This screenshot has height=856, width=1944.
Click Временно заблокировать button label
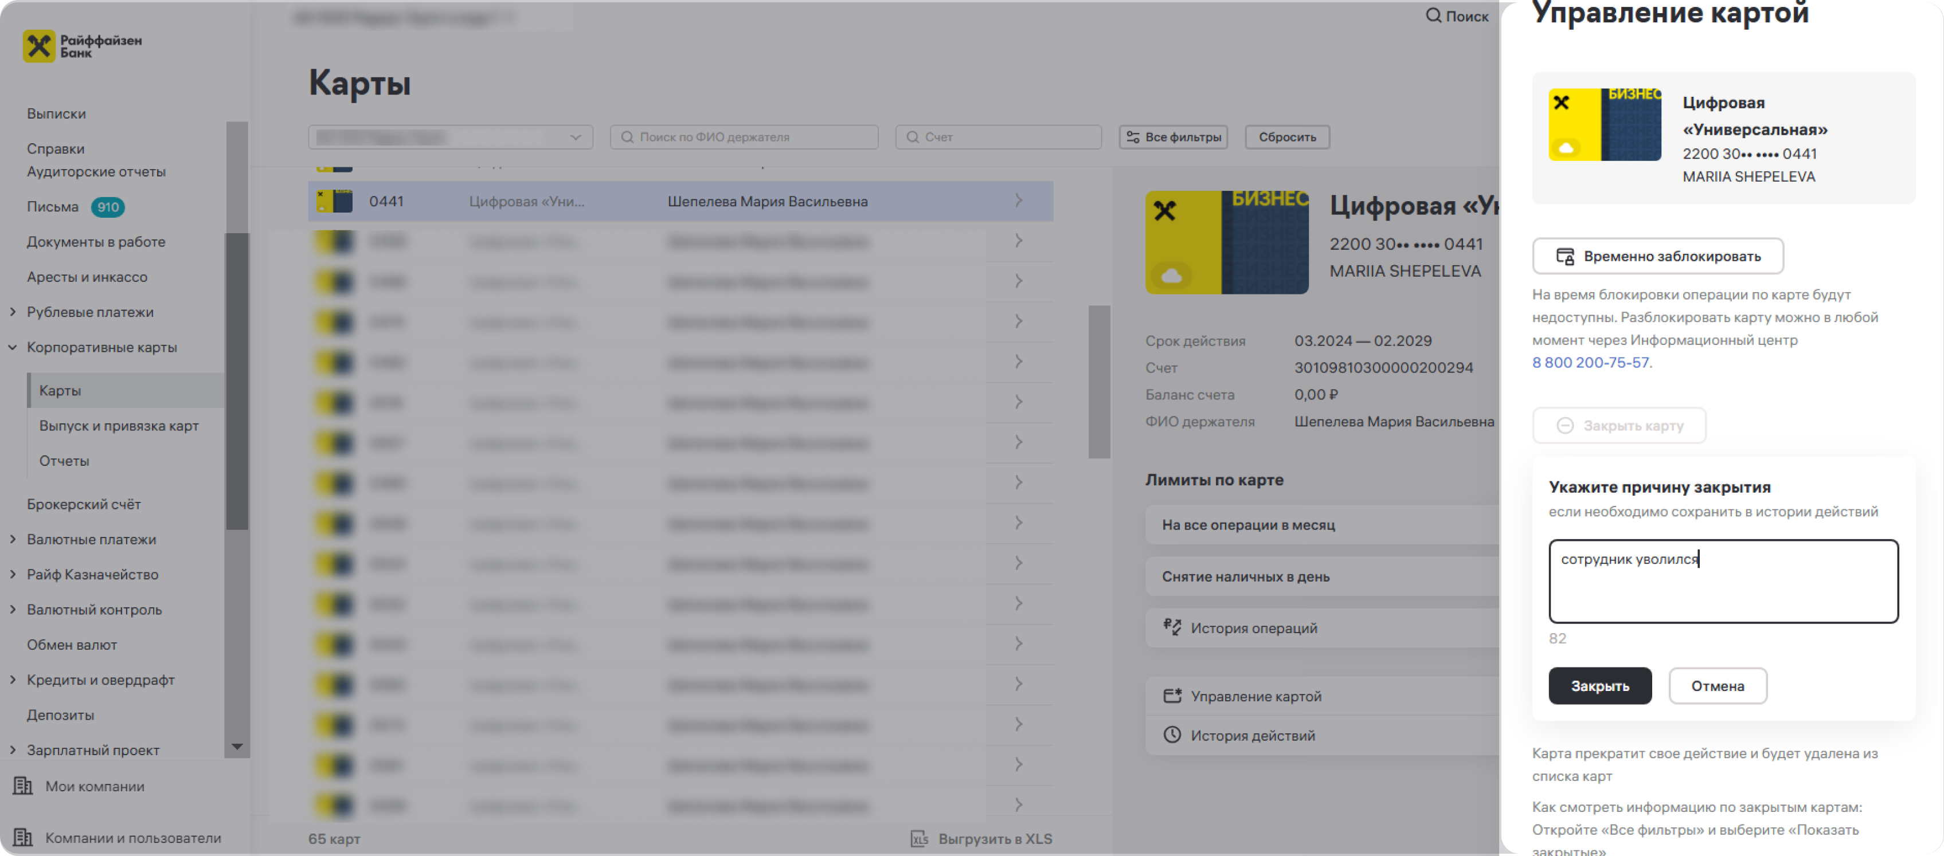click(1672, 257)
